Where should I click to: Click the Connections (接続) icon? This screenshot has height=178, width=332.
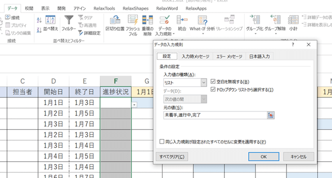[8, 17]
